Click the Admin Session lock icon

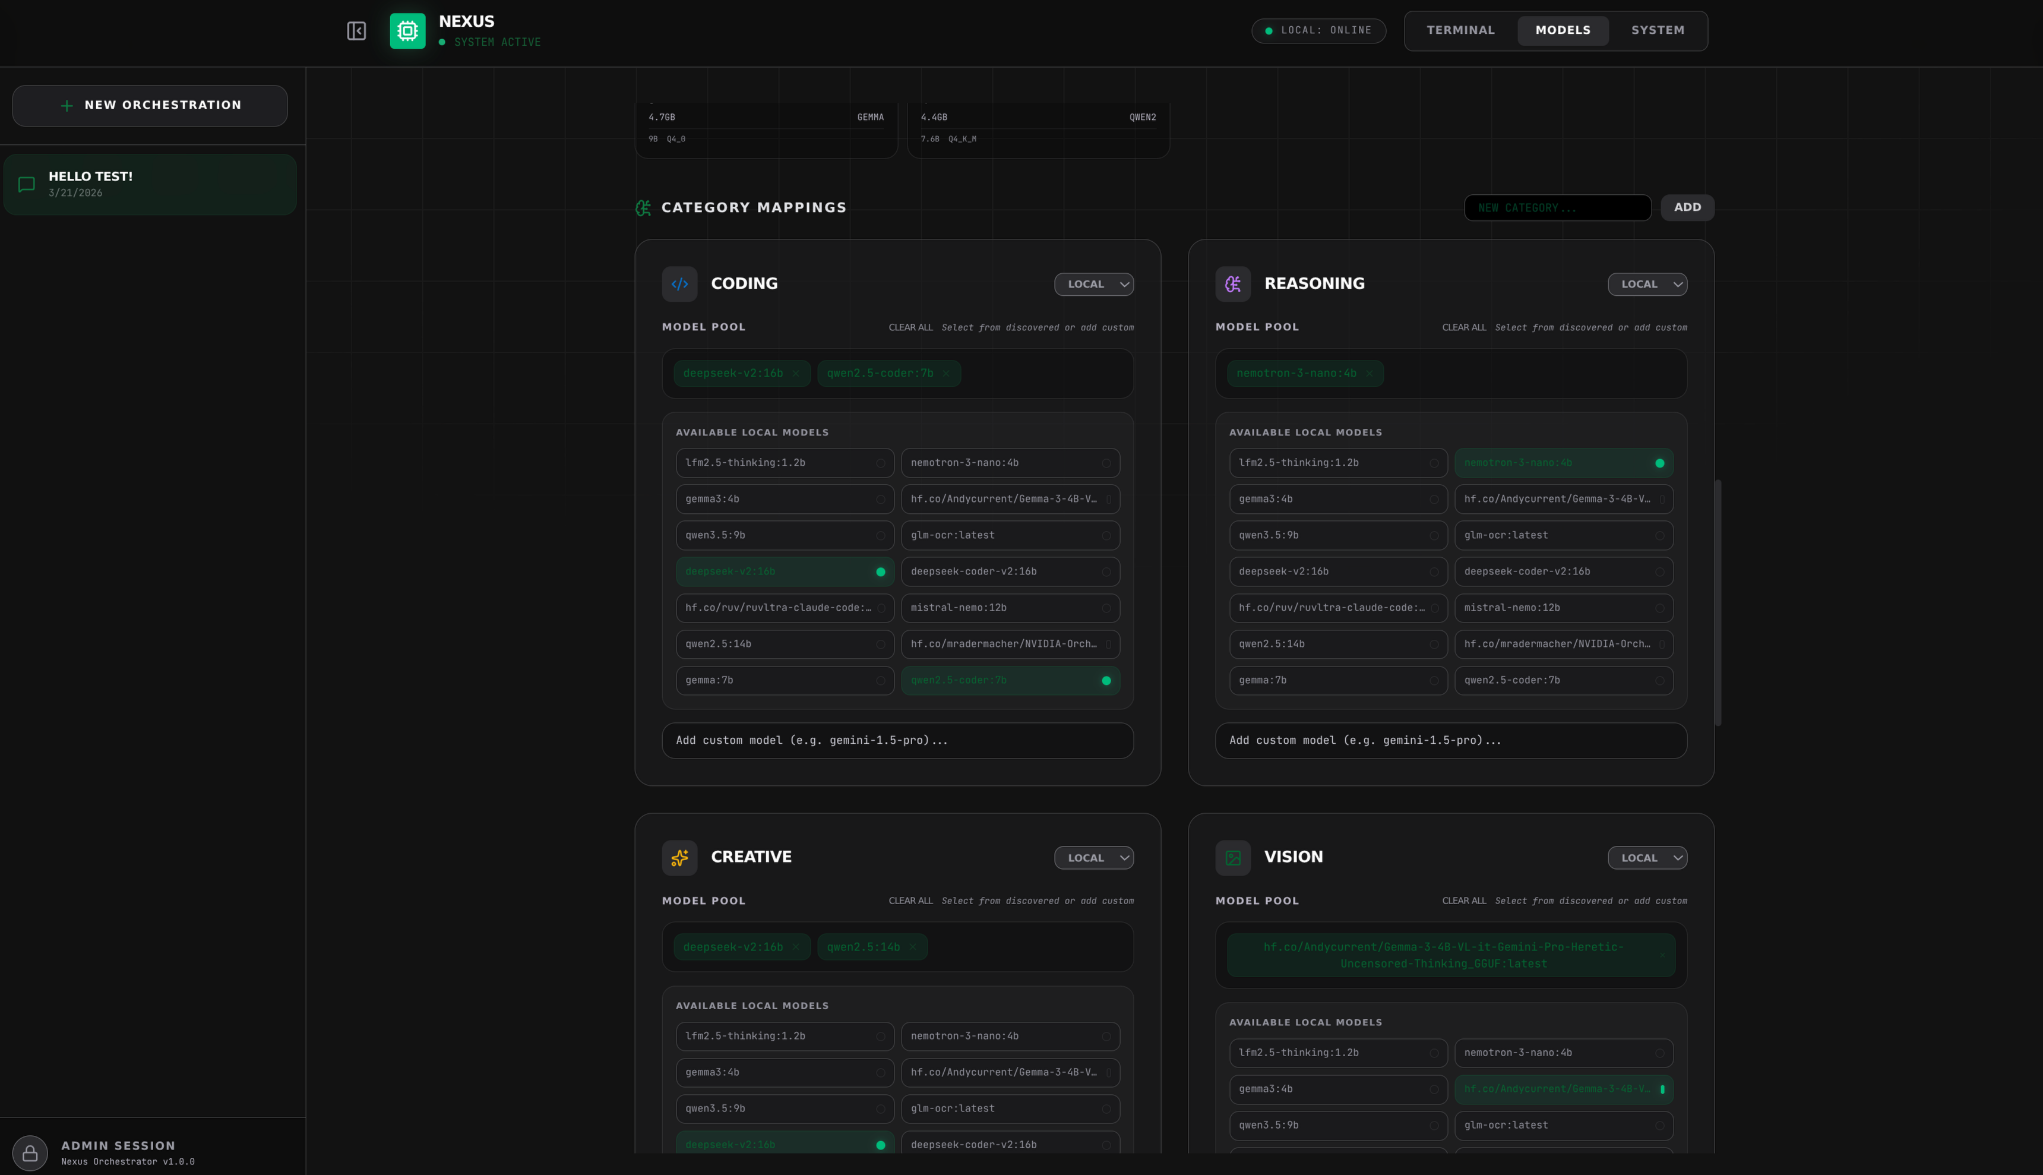[x=30, y=1153]
